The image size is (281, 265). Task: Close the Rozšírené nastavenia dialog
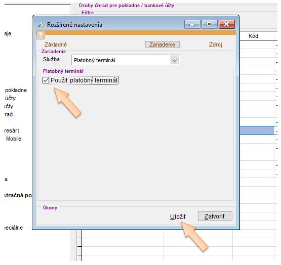[x=227, y=24]
